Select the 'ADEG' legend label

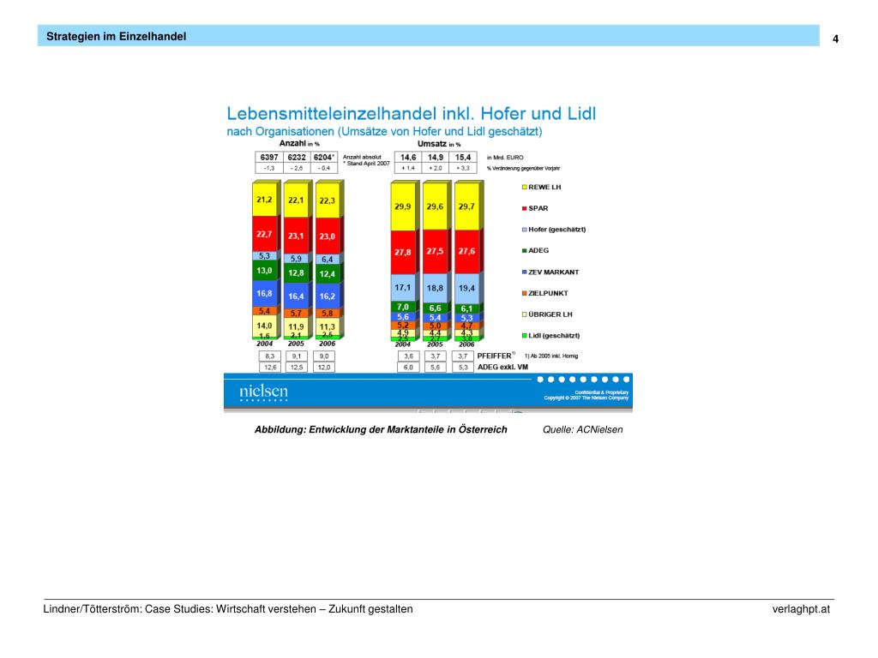point(538,251)
